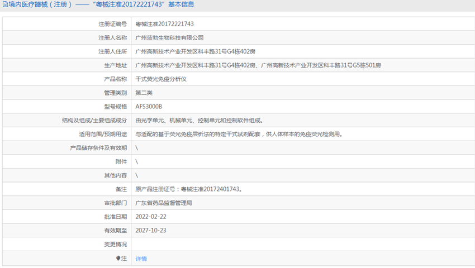Click the '产品名称' row label
The height and width of the screenshot is (268, 475).
tap(116, 79)
